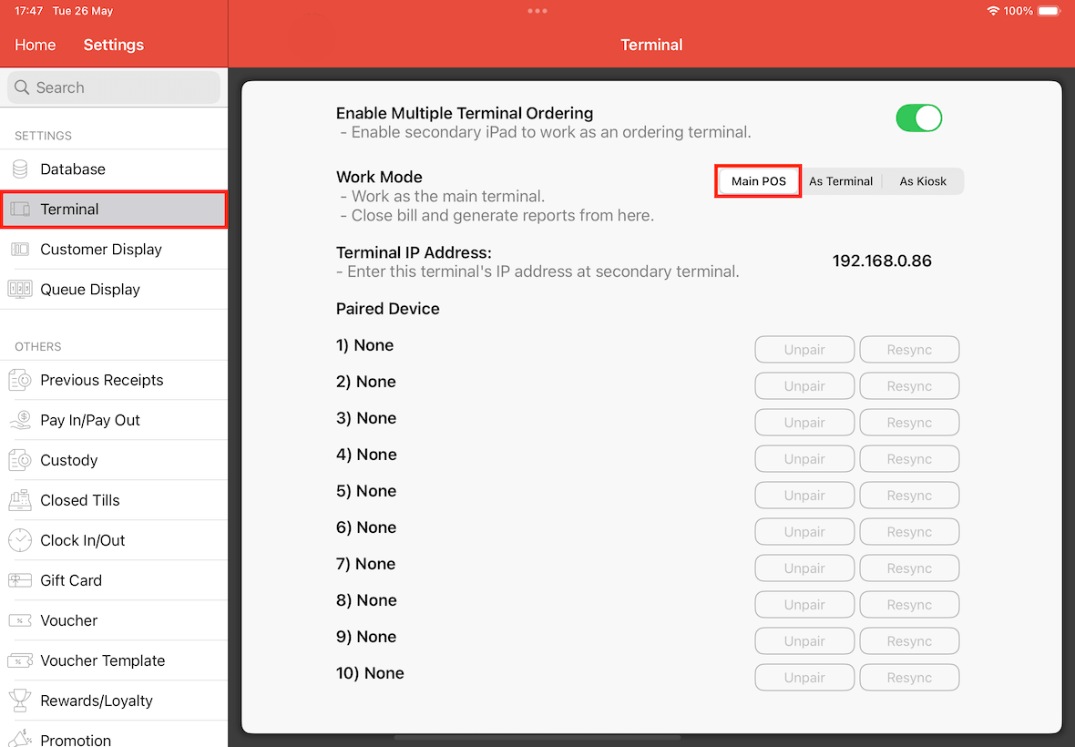Open Settings in top bar
The image size is (1075, 747).
point(114,46)
